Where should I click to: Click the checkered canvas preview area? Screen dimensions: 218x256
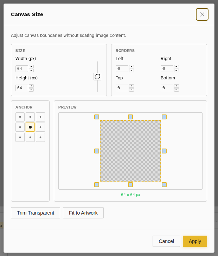pyautogui.click(x=130, y=151)
